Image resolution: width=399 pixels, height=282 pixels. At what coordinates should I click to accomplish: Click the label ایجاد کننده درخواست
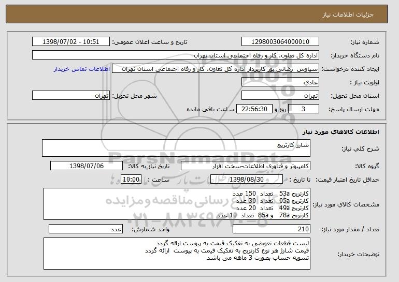click(x=350, y=69)
